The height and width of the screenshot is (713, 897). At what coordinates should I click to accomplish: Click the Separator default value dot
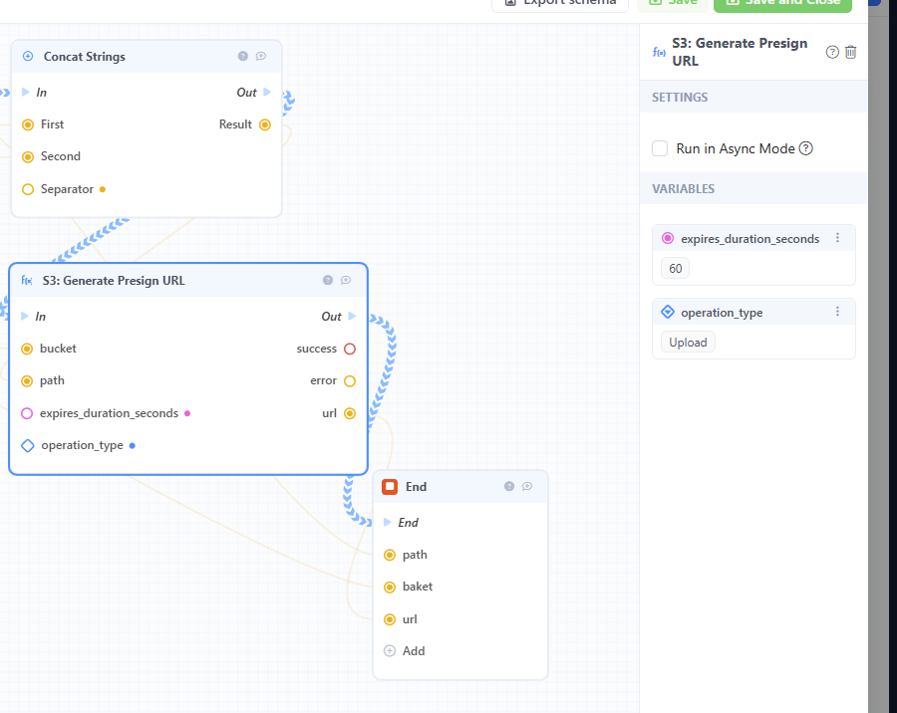(x=103, y=189)
